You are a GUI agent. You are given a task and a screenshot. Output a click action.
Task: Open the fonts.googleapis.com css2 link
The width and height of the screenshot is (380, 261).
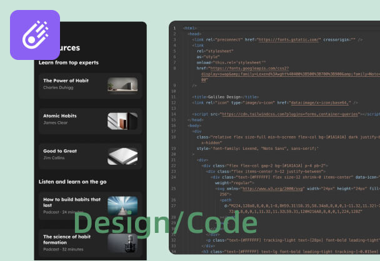(249, 68)
